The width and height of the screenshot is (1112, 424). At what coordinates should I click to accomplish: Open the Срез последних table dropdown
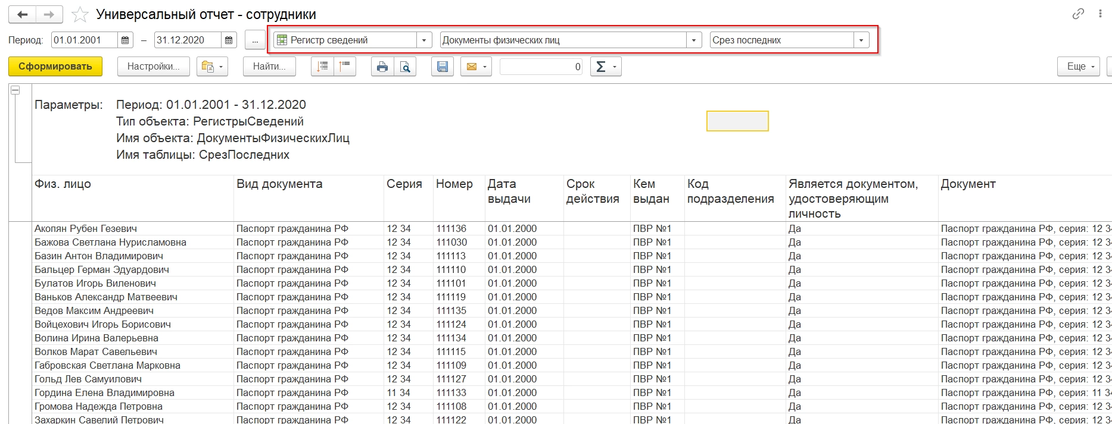point(861,40)
